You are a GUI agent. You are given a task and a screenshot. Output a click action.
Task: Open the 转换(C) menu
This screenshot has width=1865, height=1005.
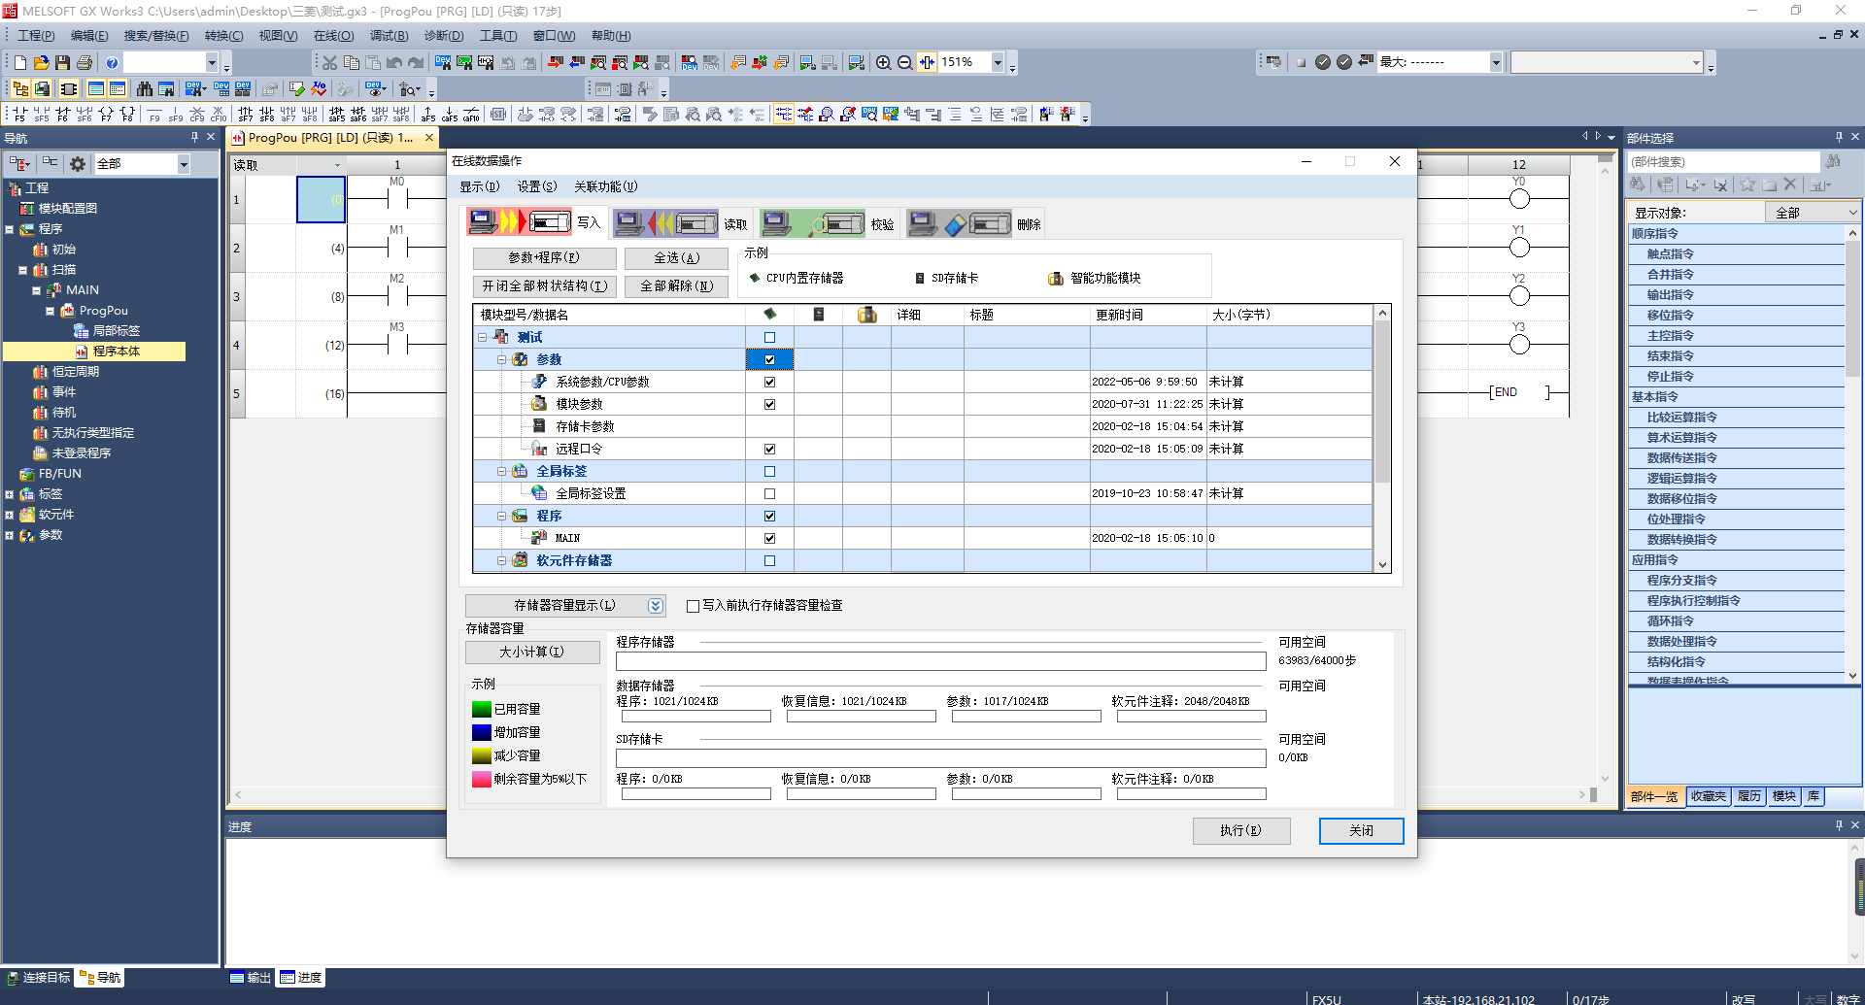[223, 36]
